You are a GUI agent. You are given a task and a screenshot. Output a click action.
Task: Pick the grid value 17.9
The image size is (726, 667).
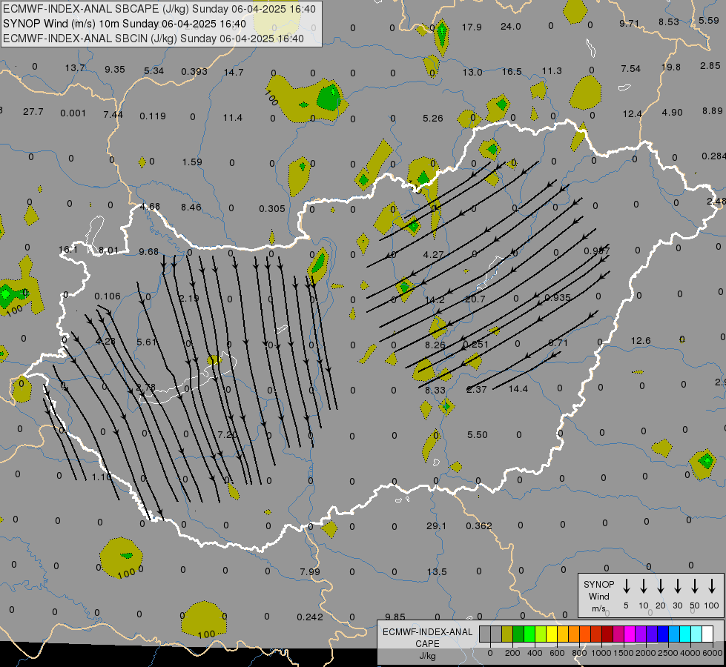point(472,27)
